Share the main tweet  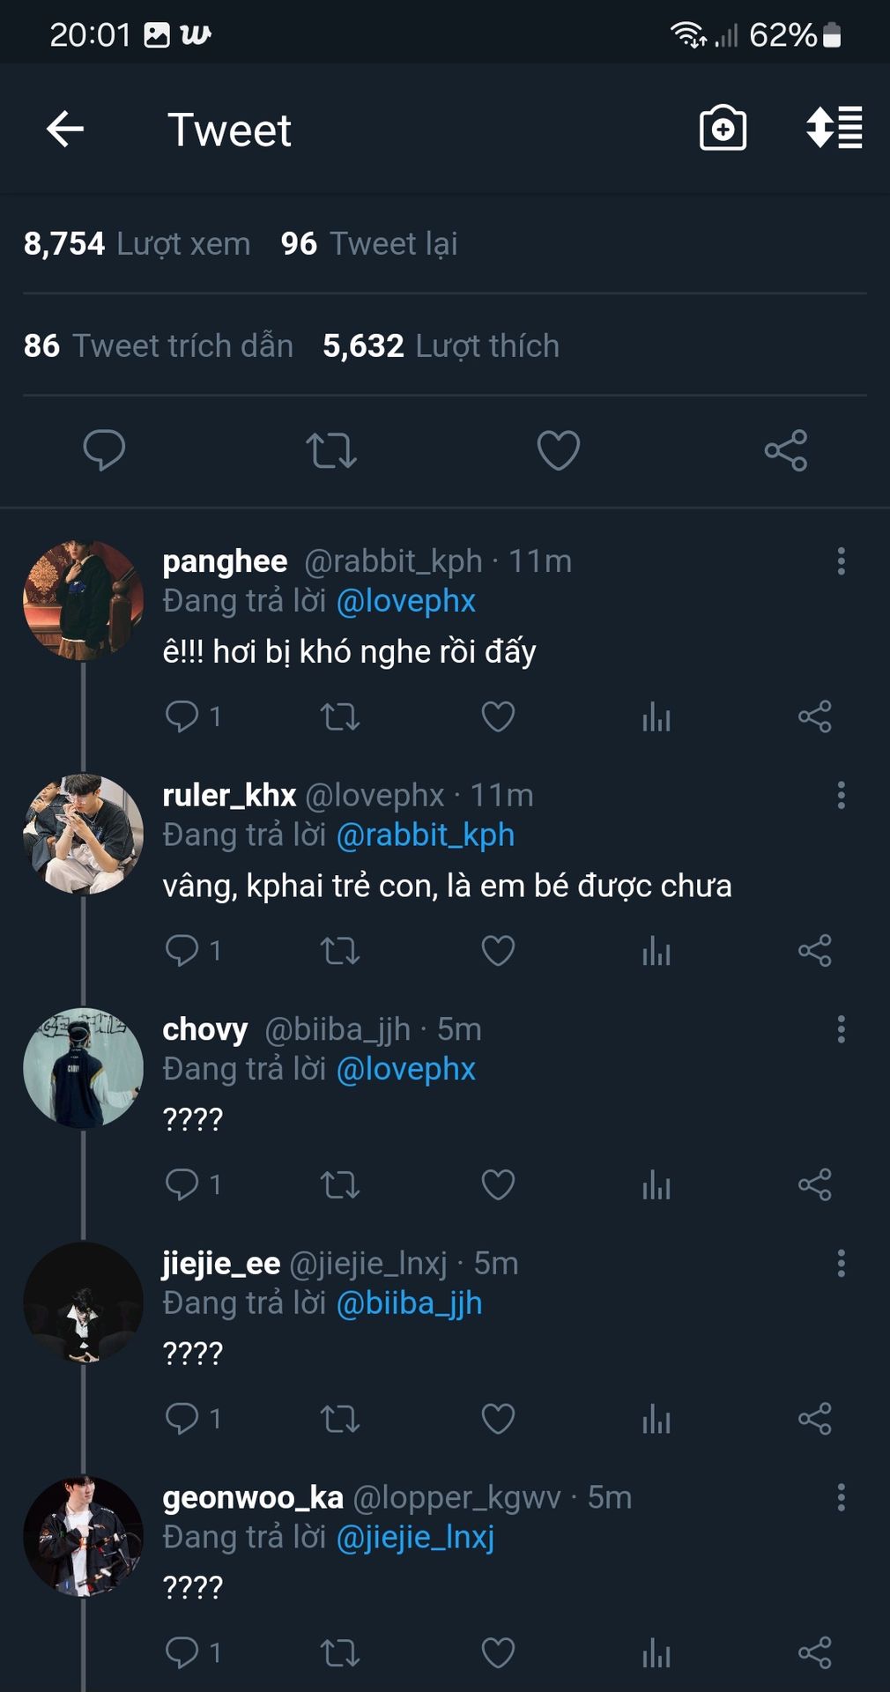[785, 450]
